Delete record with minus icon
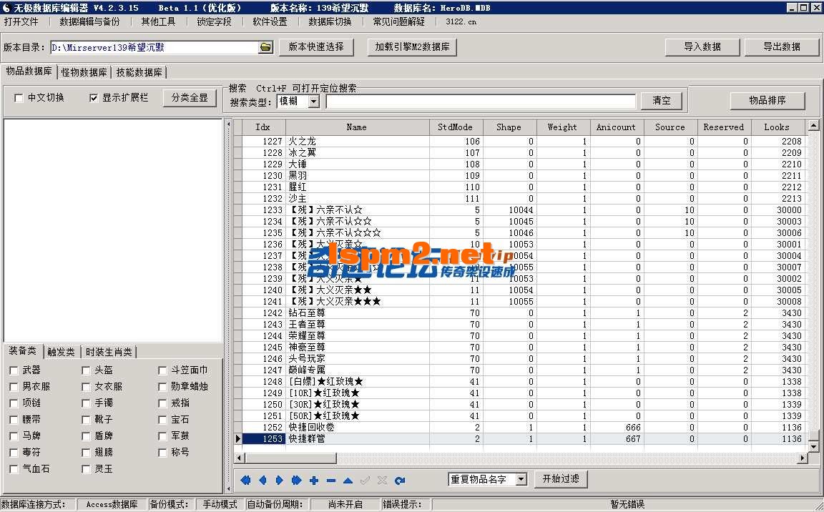The image size is (824, 512). tap(330, 481)
